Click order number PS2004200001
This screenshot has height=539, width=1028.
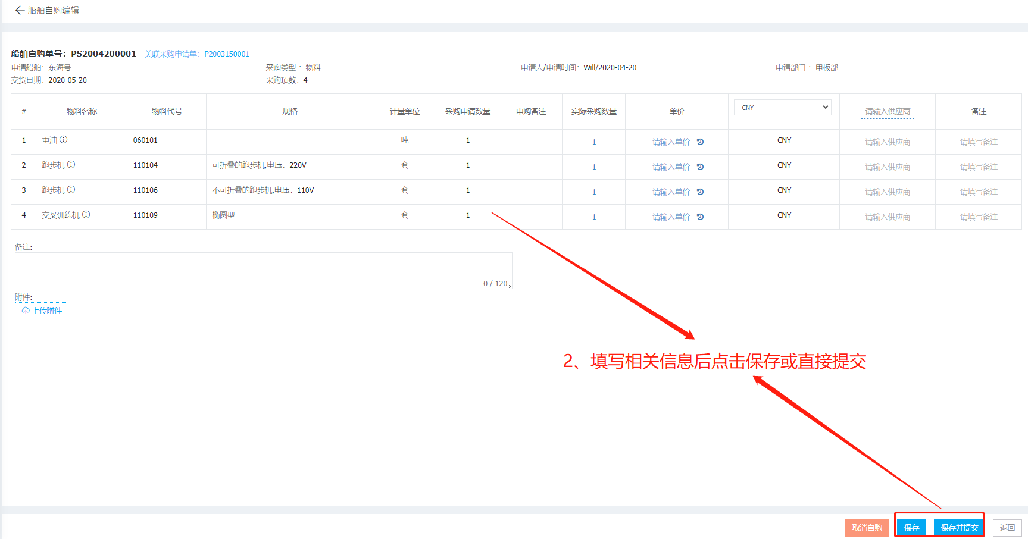click(104, 54)
